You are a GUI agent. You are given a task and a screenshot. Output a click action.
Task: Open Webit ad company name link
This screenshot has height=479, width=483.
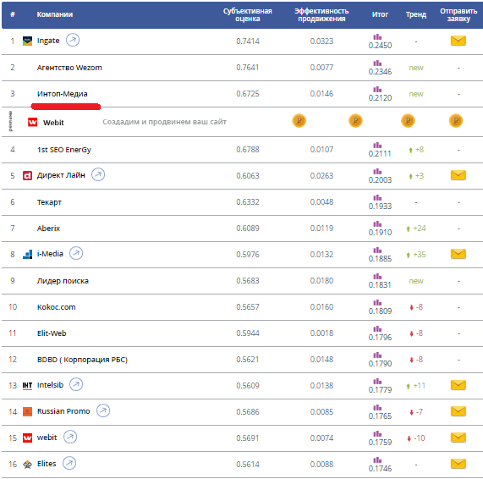click(53, 123)
